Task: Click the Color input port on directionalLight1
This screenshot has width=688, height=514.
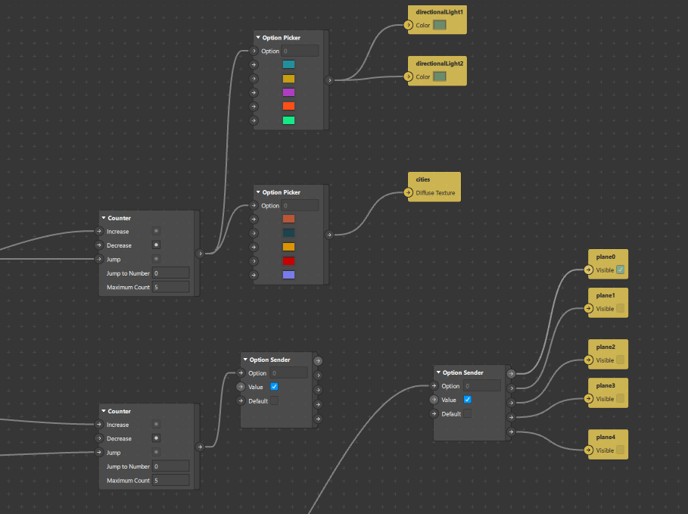Action: [x=409, y=25]
